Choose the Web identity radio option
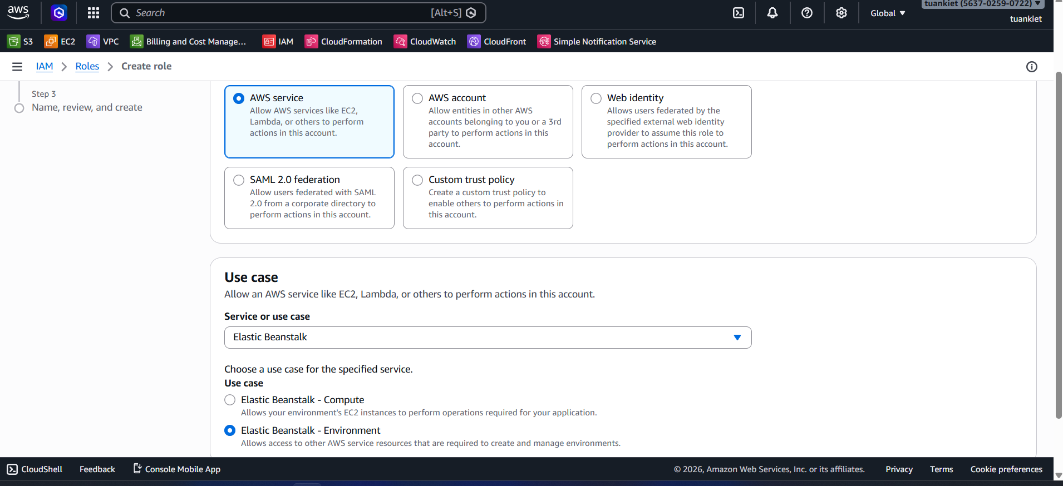Image resolution: width=1063 pixels, height=486 pixels. [x=596, y=98]
